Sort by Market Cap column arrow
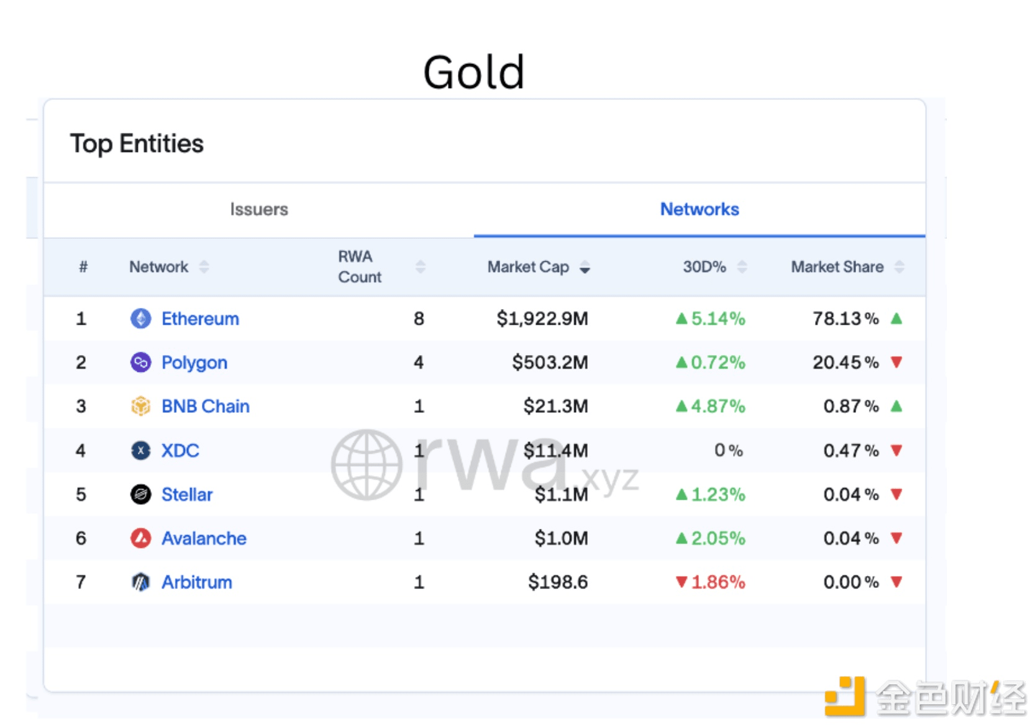This screenshot has width=1035, height=725. coord(585,268)
